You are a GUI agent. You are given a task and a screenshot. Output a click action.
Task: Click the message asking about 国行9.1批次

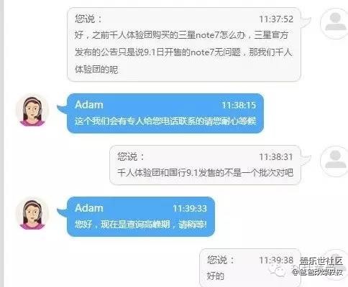click(x=205, y=165)
